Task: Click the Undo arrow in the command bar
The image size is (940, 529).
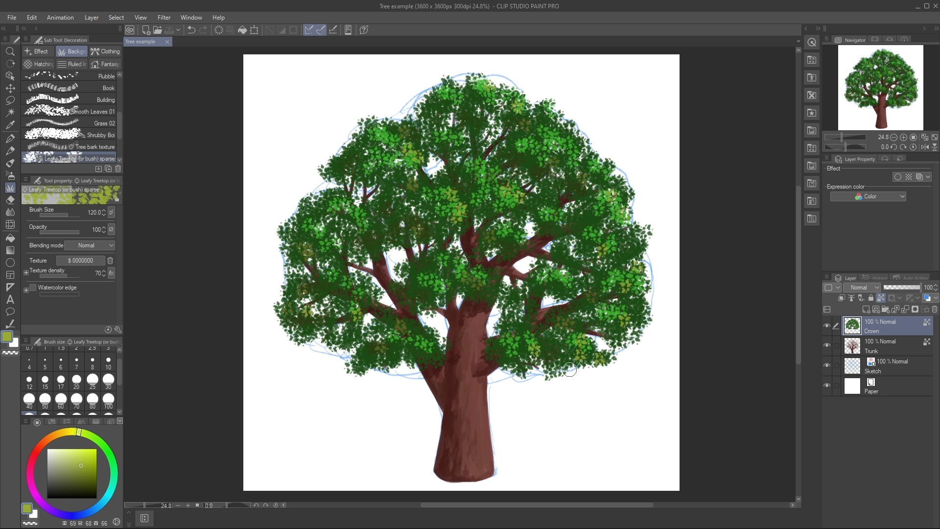Action: (191, 30)
